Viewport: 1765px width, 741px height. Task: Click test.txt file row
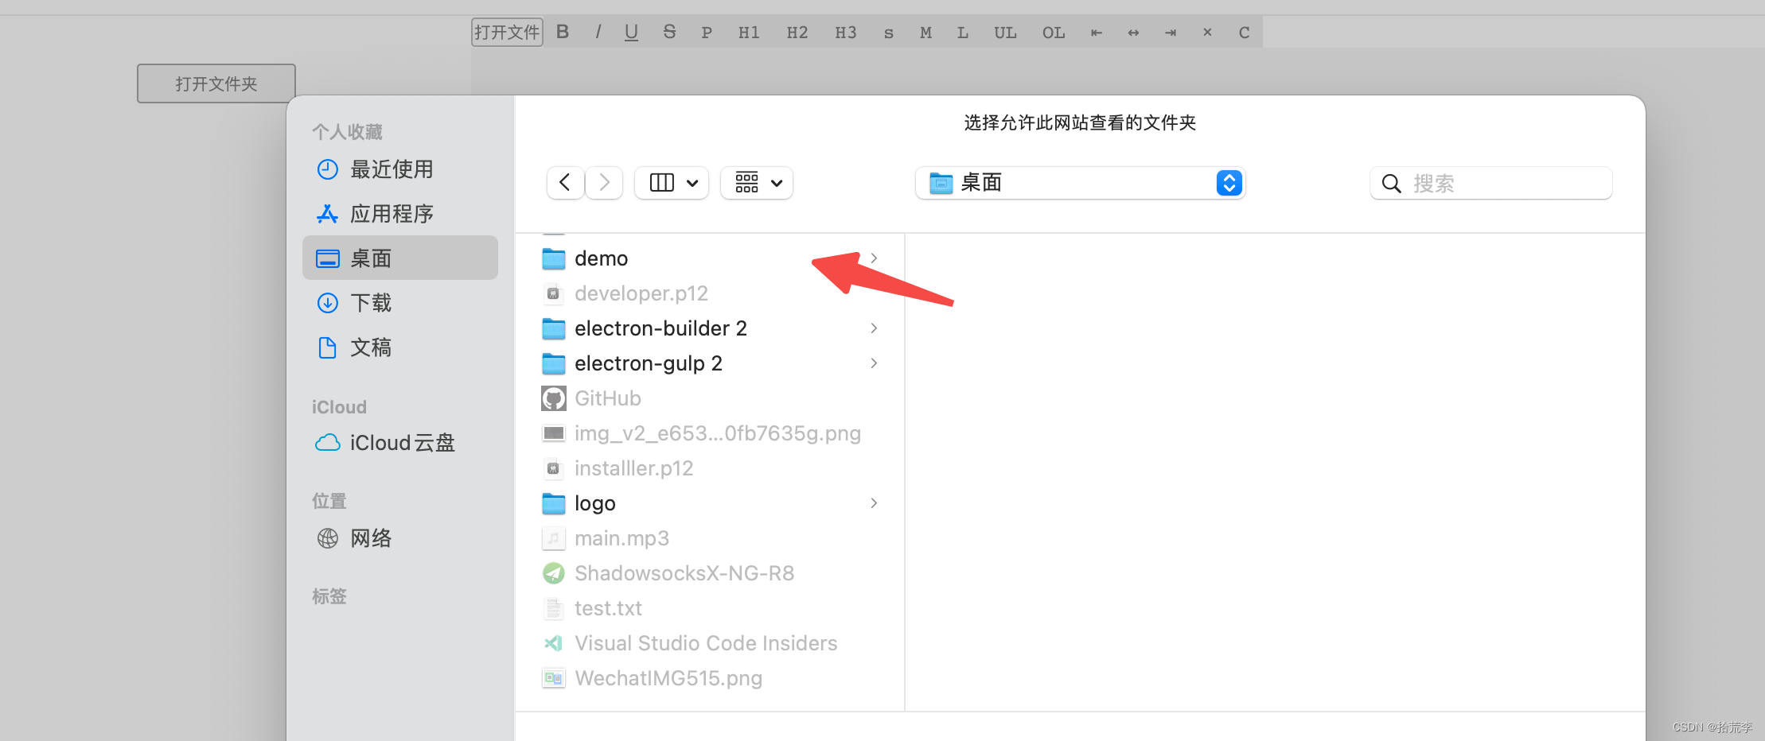pyautogui.click(x=711, y=608)
